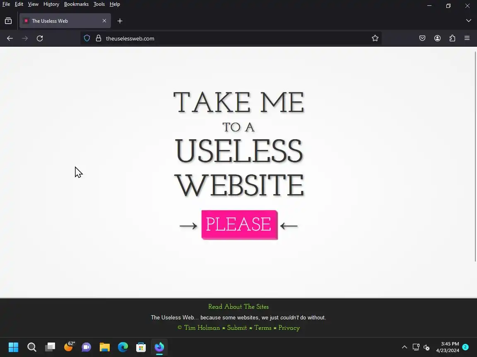Open the Edit menu

point(19,4)
